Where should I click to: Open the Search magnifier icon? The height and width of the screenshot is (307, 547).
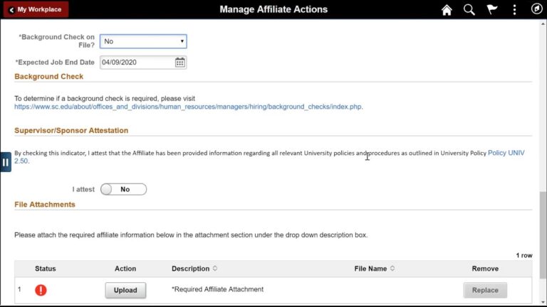point(469,10)
